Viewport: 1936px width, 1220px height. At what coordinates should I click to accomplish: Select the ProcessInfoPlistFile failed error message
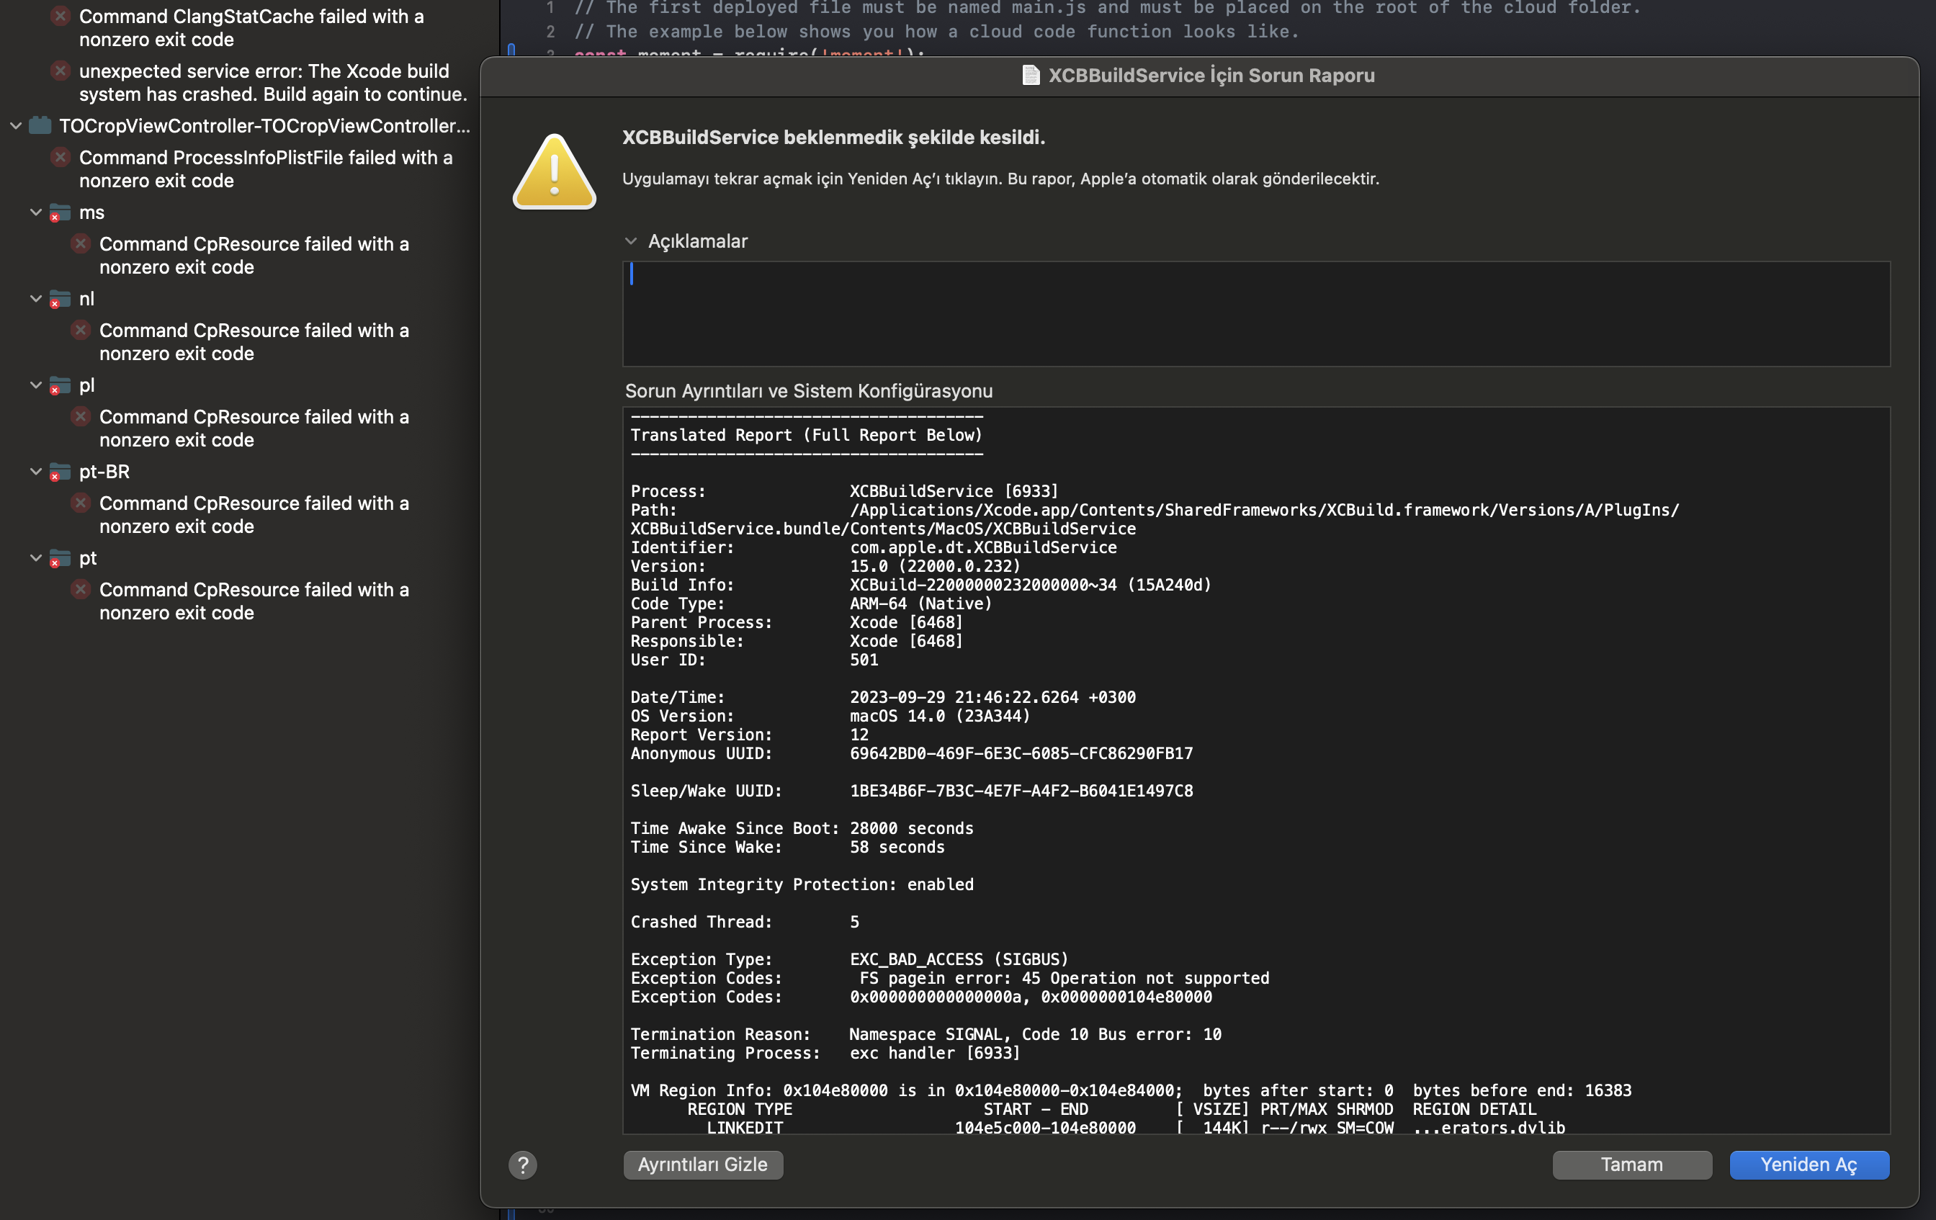(266, 169)
